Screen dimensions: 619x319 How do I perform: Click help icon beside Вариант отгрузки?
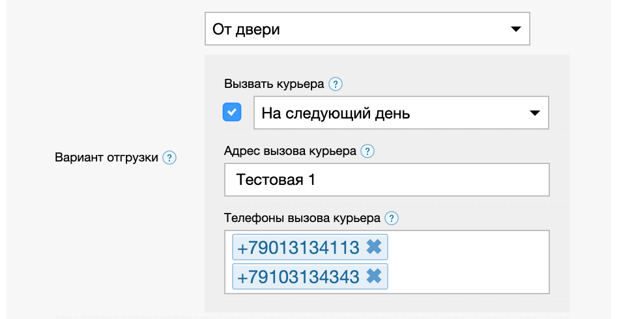169,158
